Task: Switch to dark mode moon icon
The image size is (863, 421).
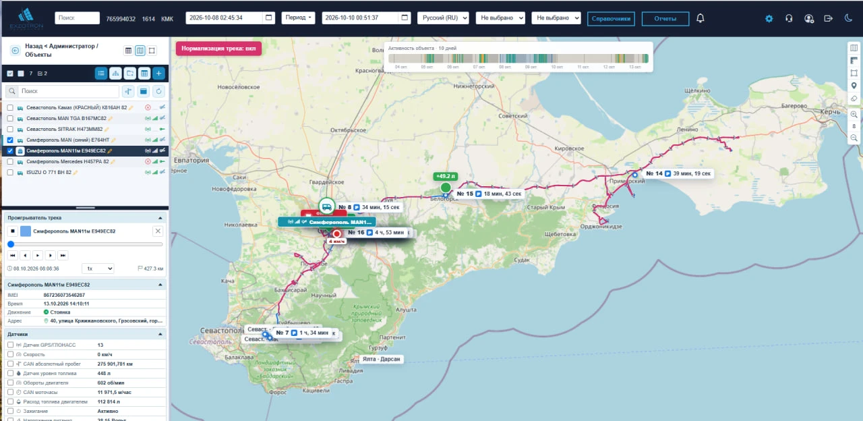Action: click(x=848, y=18)
